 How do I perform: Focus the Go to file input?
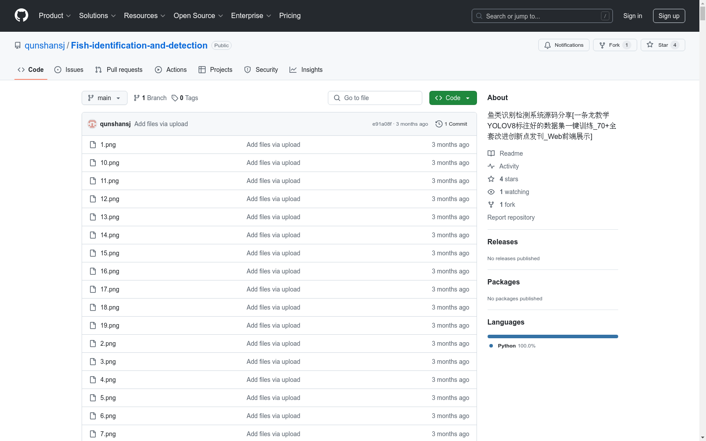pos(375,98)
